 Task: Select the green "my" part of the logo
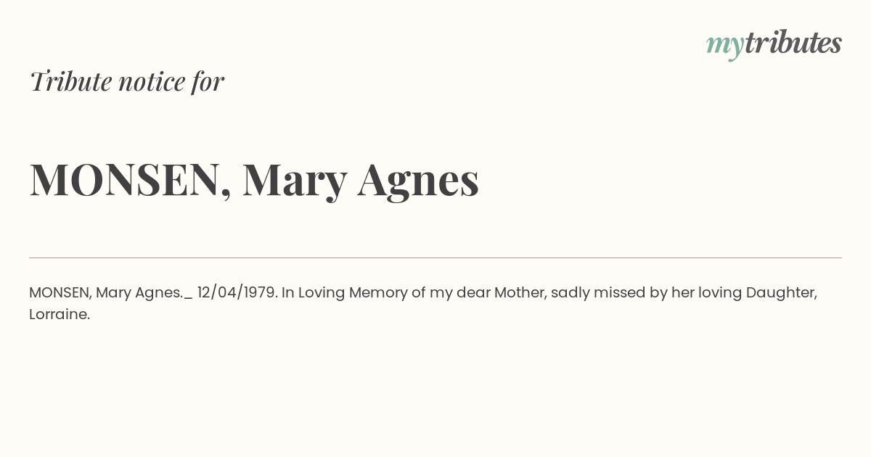725,46
